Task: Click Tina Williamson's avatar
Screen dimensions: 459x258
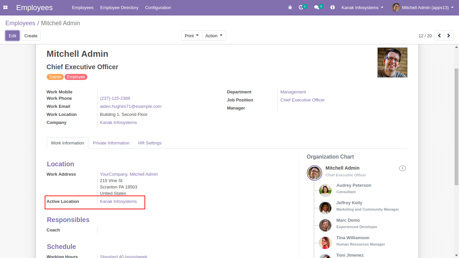Action: pos(325,243)
